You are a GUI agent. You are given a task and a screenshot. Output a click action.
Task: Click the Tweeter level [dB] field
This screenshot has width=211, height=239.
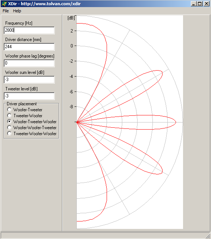[29, 96]
